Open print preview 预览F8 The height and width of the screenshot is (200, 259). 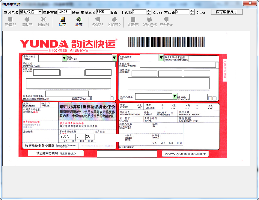[98, 22]
